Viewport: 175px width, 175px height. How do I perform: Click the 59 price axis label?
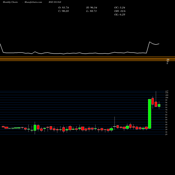(x=166, y=120)
